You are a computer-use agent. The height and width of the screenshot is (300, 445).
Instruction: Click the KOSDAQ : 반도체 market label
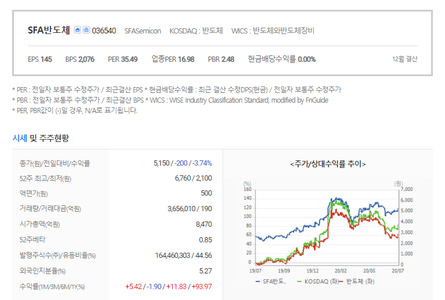pos(196,31)
